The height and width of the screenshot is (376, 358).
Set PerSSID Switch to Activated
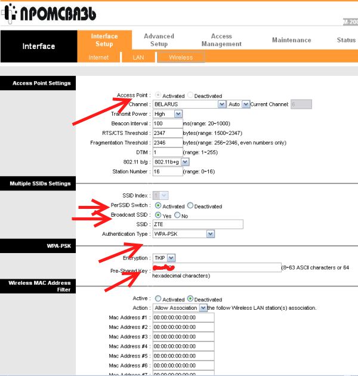(x=158, y=205)
